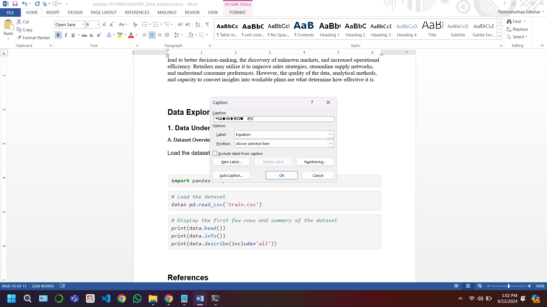
Task: Open the Label dropdown showing 'Equation'
Action: pos(330,134)
